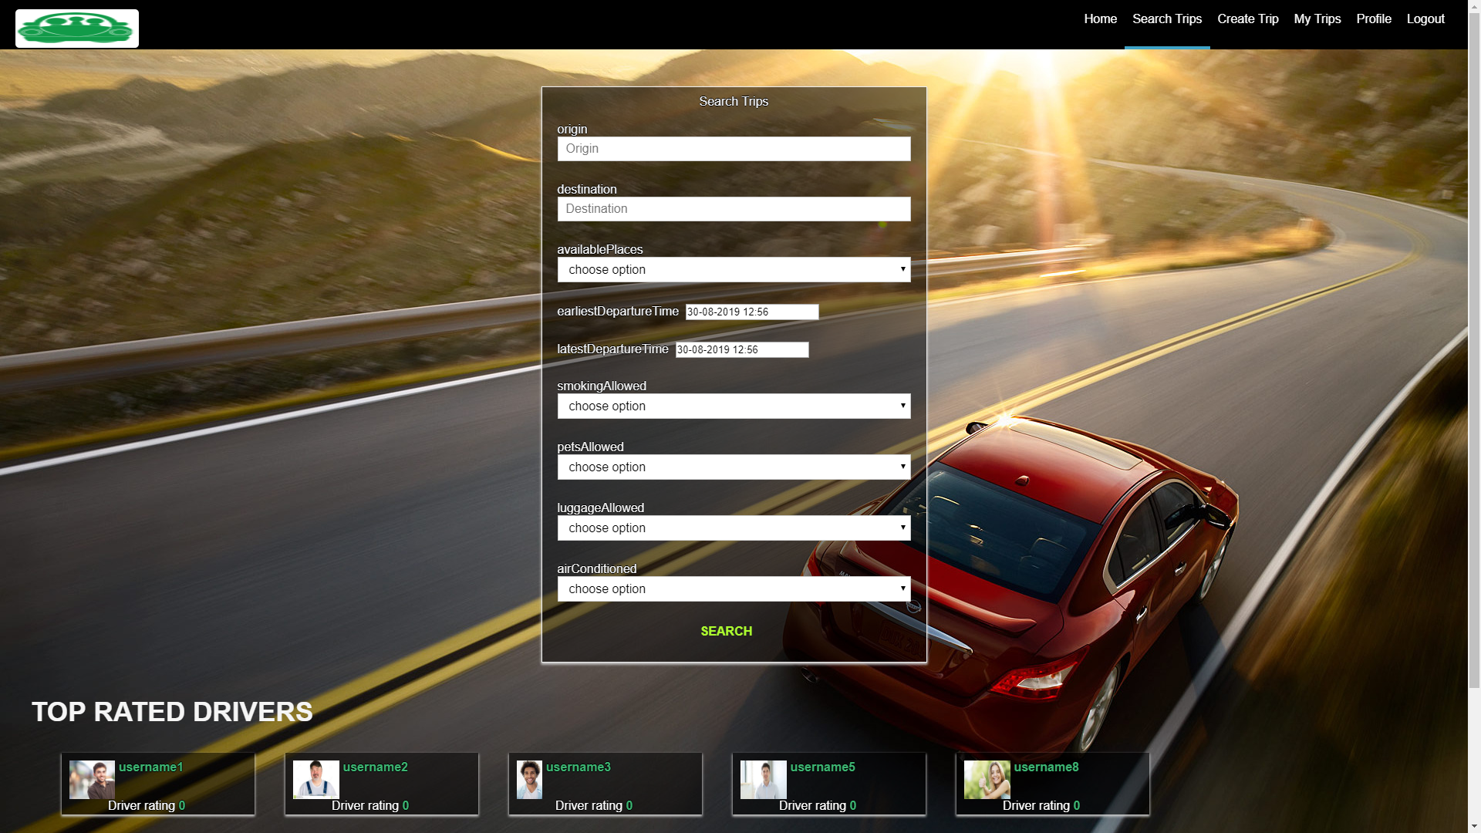Open username5 driver profile photo
The image size is (1481, 833).
tap(763, 780)
